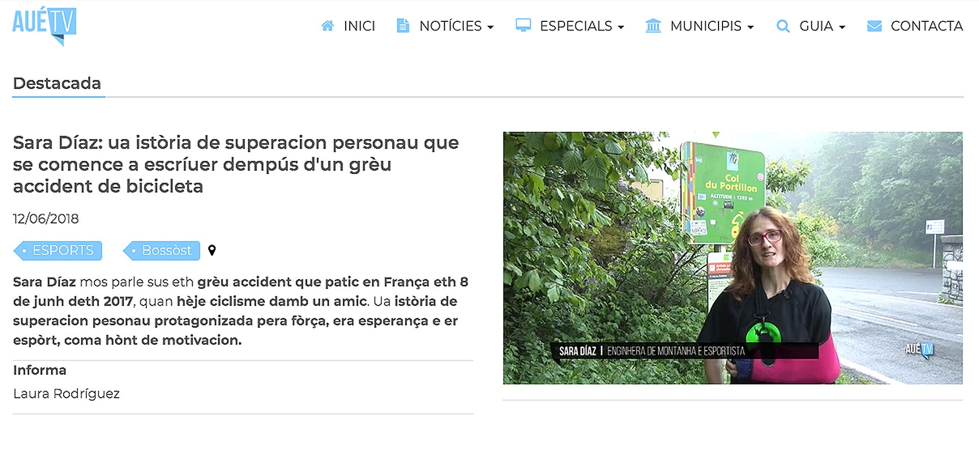This screenshot has height=466, width=979.
Task: Click the author name Laura Rodríguez
Action: [66, 394]
